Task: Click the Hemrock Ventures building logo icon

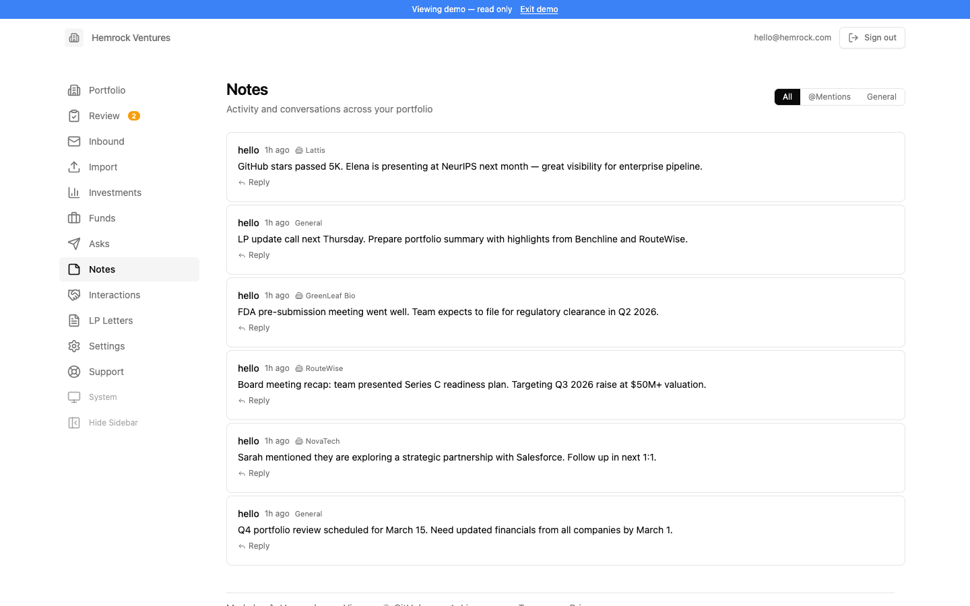Action: pos(74,38)
